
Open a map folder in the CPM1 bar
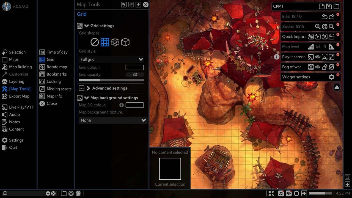[336, 6]
